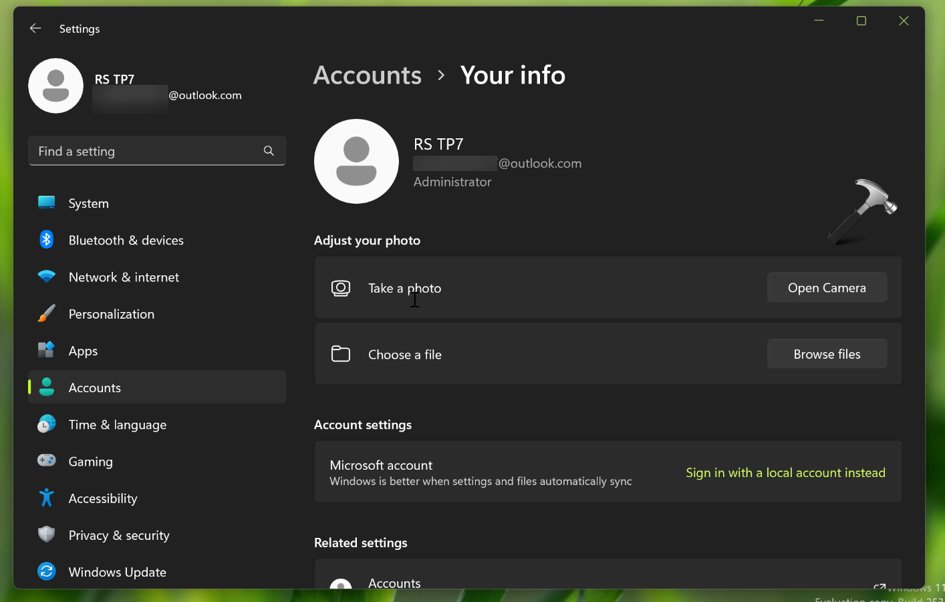Click the Apps icon in sidebar
This screenshot has width=945, height=602.
[47, 350]
